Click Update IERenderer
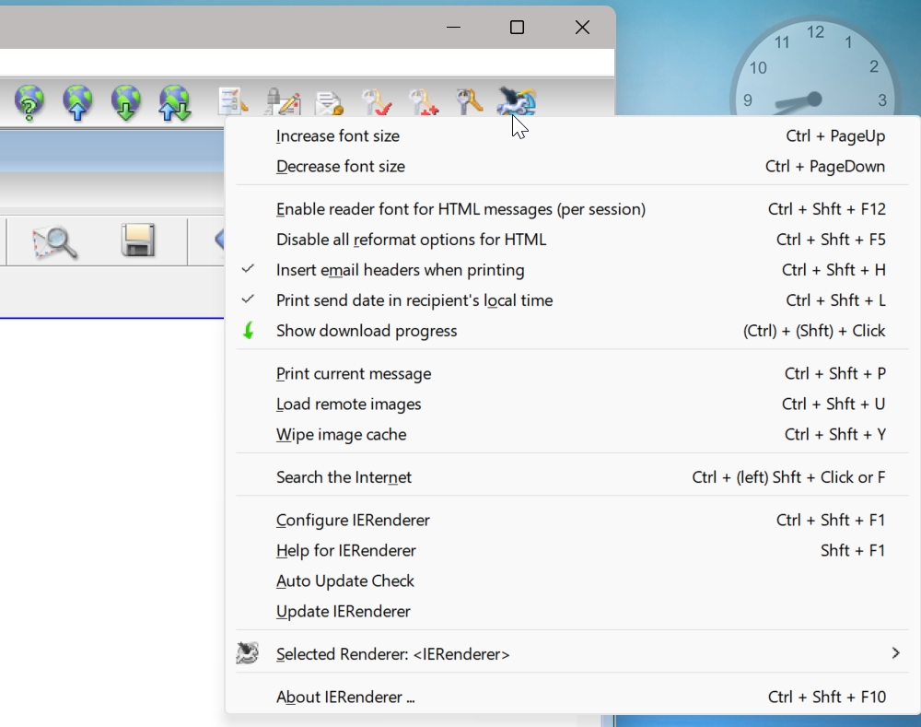 click(x=343, y=612)
